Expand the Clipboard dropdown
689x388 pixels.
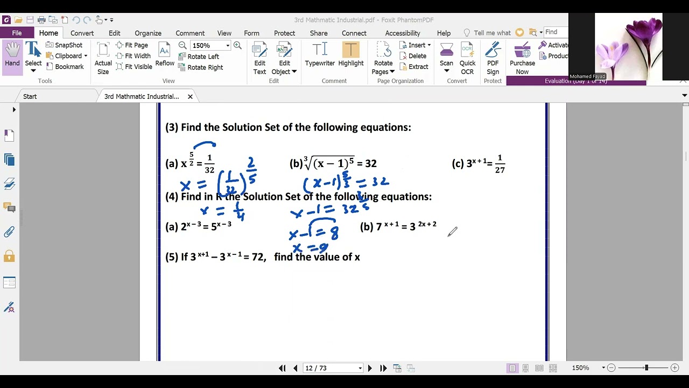[x=86, y=56]
